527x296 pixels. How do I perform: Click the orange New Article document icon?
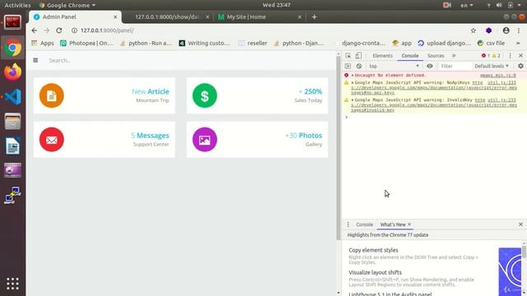click(51, 95)
